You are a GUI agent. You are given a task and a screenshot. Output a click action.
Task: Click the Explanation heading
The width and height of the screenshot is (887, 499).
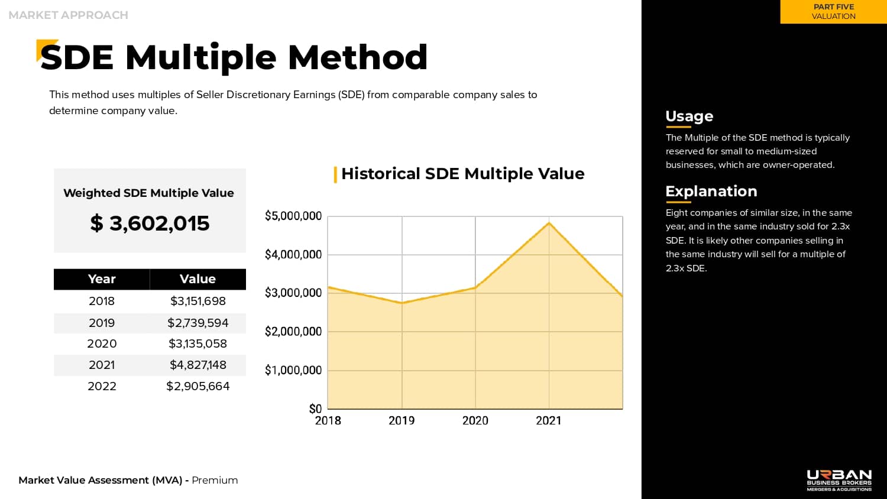pyautogui.click(x=711, y=191)
